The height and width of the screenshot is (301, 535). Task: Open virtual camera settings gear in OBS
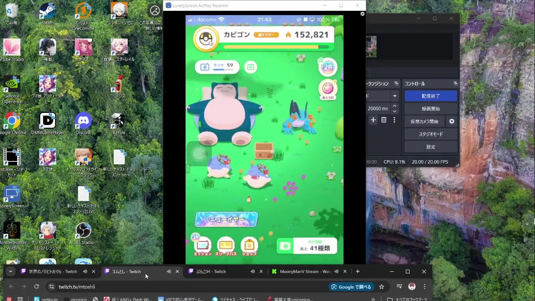pyautogui.click(x=451, y=121)
